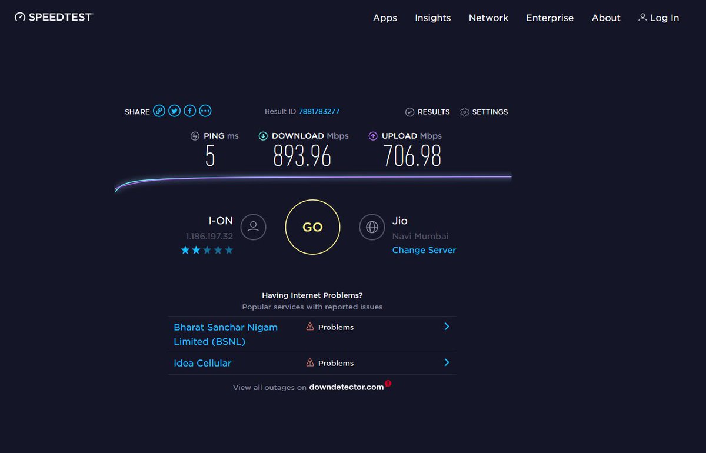
Task: Expand Idea Cellular issues with the right arrow
Action: pyautogui.click(x=447, y=362)
